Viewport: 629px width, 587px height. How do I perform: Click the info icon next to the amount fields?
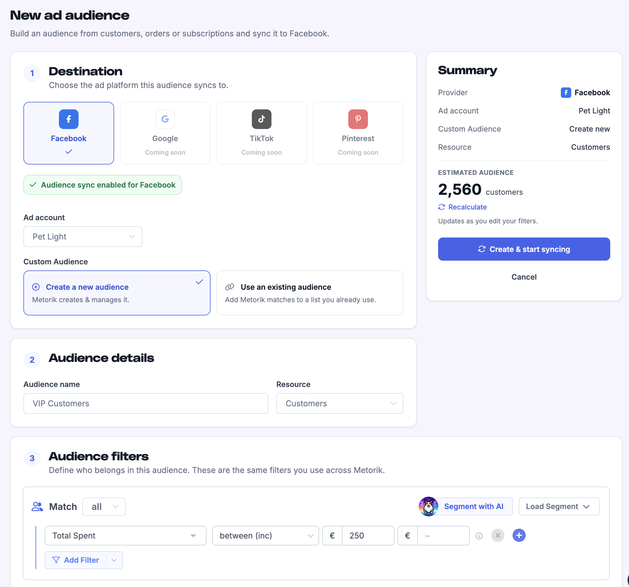[x=479, y=536]
